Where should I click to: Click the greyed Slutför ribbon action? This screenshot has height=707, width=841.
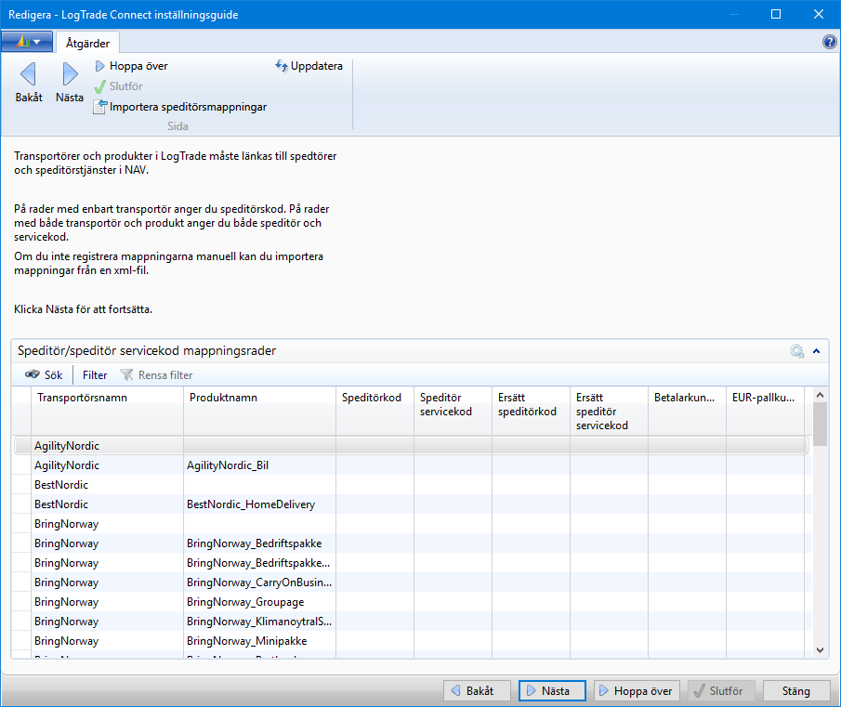[x=119, y=86]
